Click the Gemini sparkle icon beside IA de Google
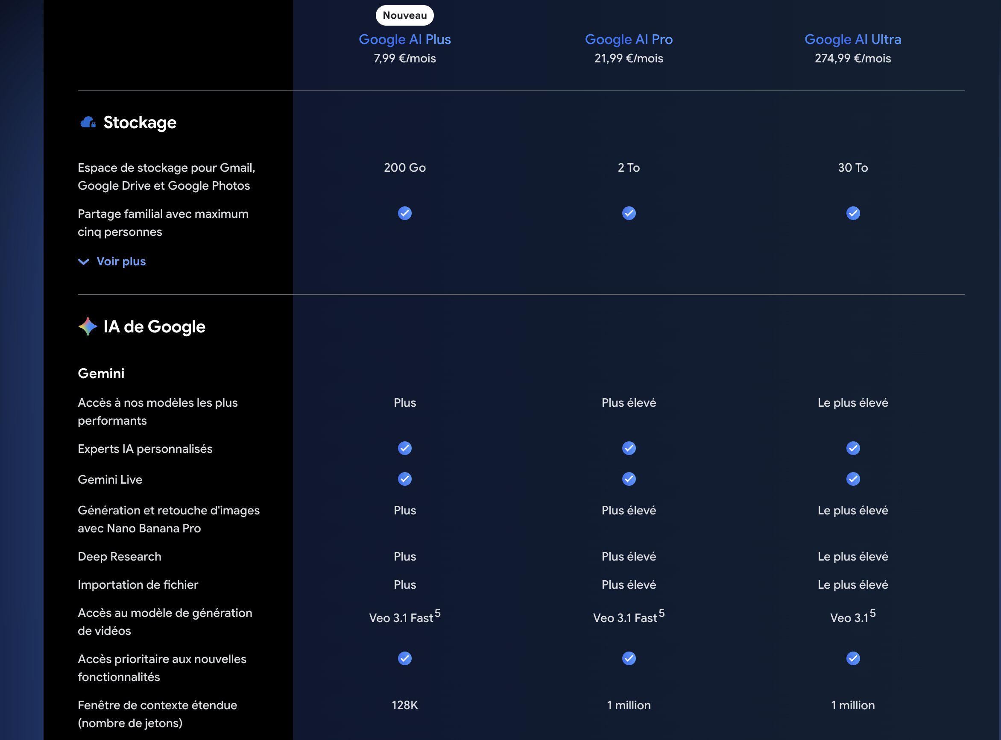This screenshot has width=1001, height=740. pos(88,326)
